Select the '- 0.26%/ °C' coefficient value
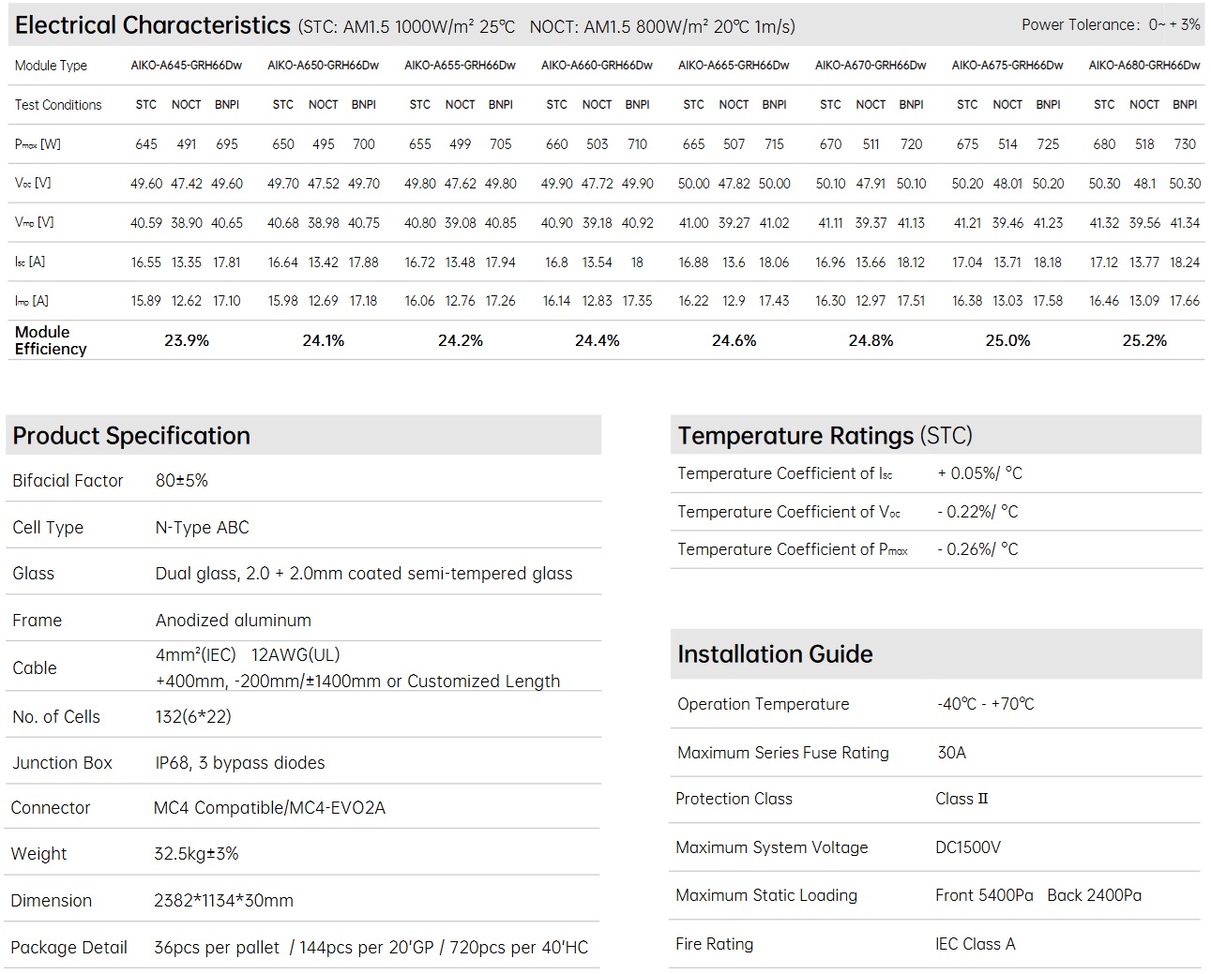1211x974 pixels. pyautogui.click(x=977, y=549)
